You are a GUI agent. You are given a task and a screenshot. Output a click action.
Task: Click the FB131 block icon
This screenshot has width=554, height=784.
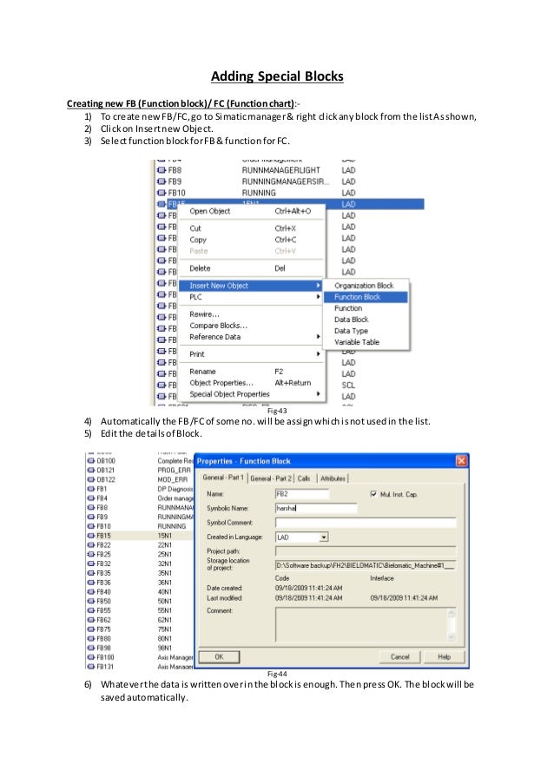(x=91, y=667)
